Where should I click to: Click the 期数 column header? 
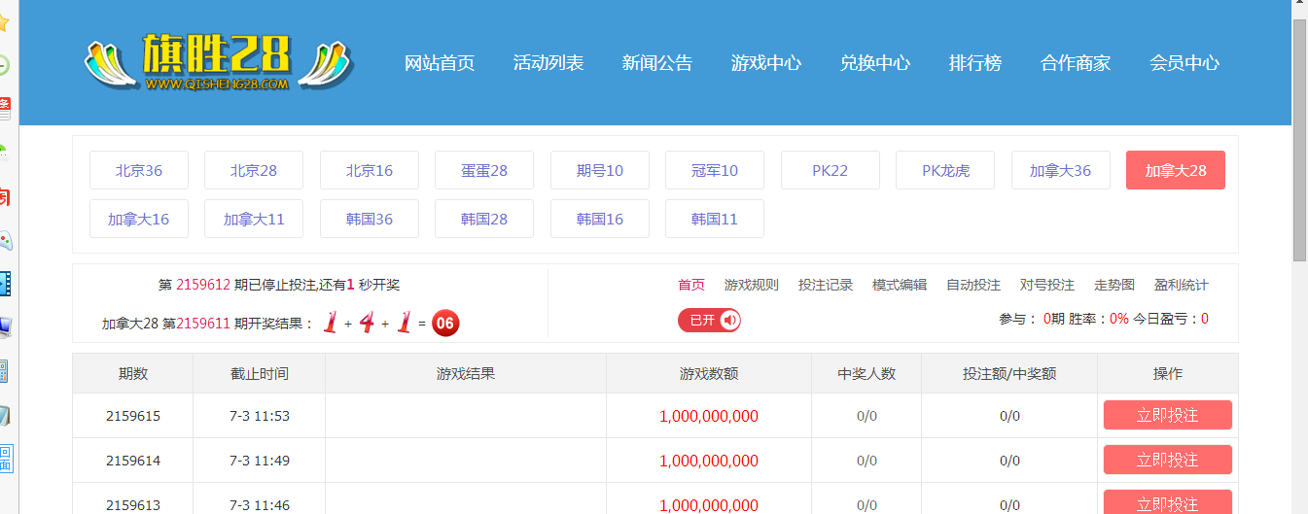click(x=133, y=373)
